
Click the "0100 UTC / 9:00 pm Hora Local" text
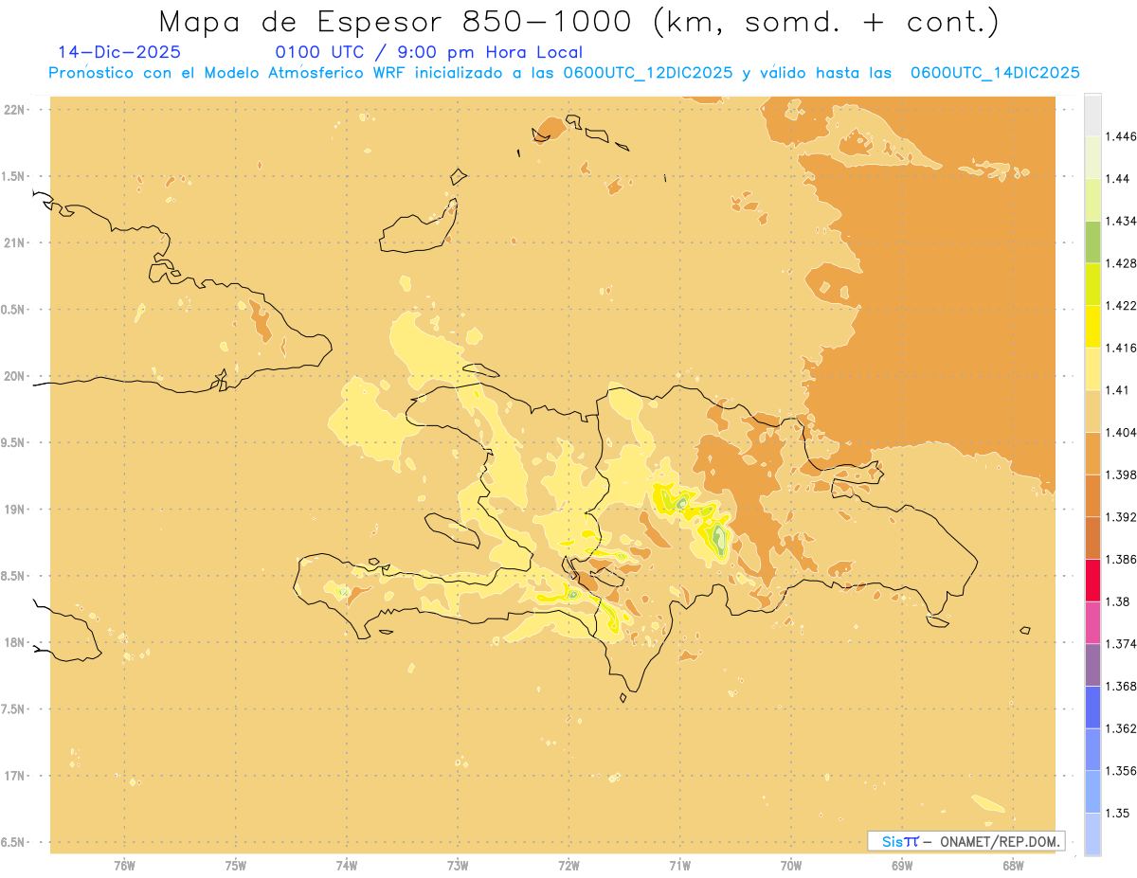pos(429,53)
